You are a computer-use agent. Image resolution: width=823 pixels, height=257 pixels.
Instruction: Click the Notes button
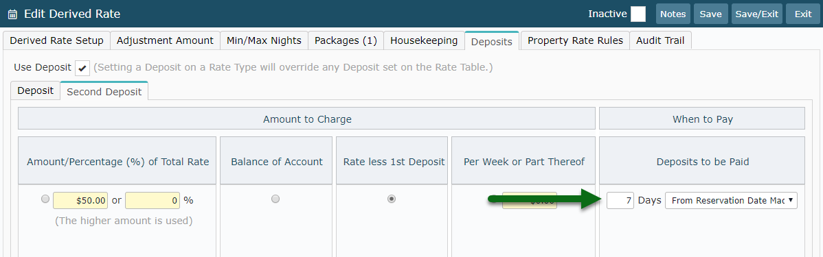click(673, 14)
